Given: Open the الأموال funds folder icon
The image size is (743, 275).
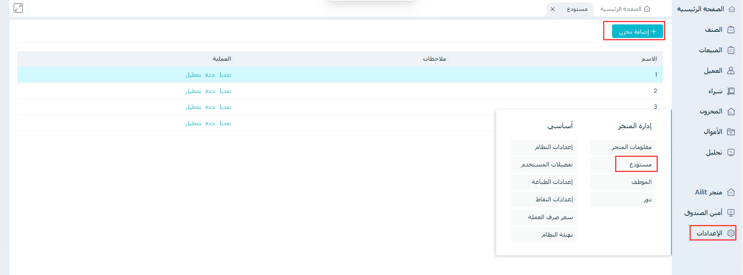Looking at the screenshot, I should pyautogui.click(x=731, y=132).
